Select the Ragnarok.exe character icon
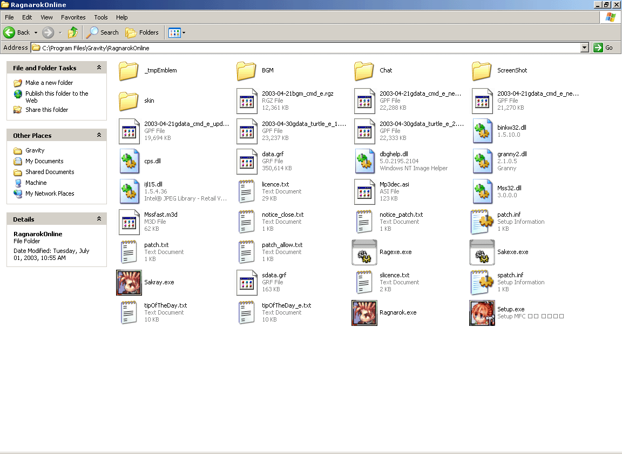This screenshot has height=454, width=622. (x=364, y=313)
